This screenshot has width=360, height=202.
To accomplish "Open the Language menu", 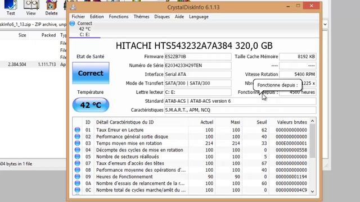I will click(x=199, y=16).
